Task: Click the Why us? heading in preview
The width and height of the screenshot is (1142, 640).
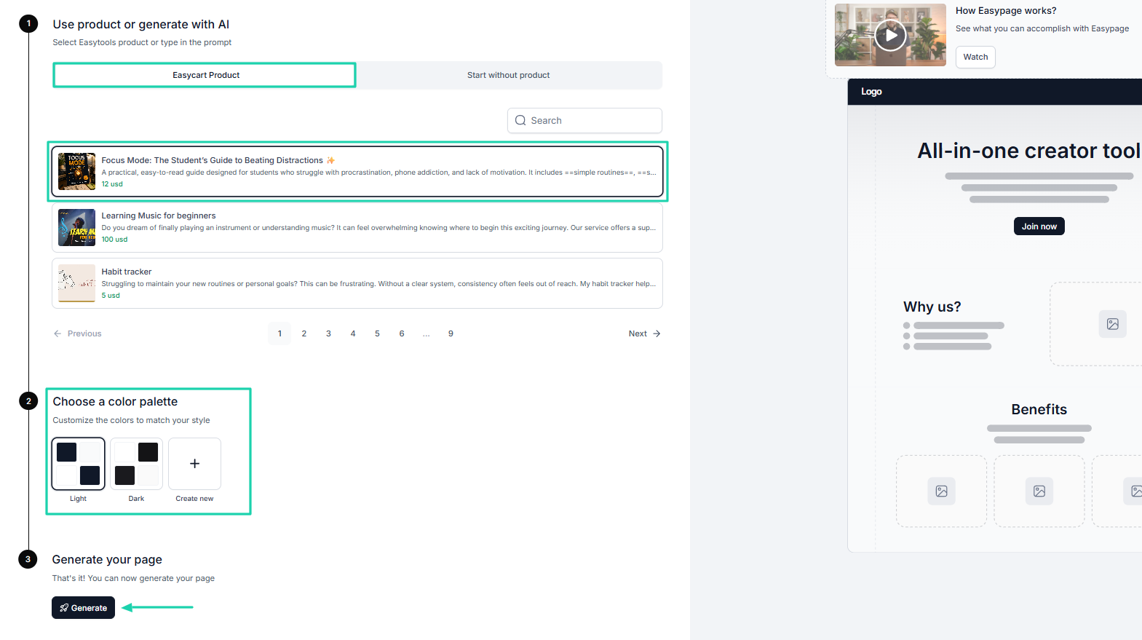Action: tap(932, 307)
